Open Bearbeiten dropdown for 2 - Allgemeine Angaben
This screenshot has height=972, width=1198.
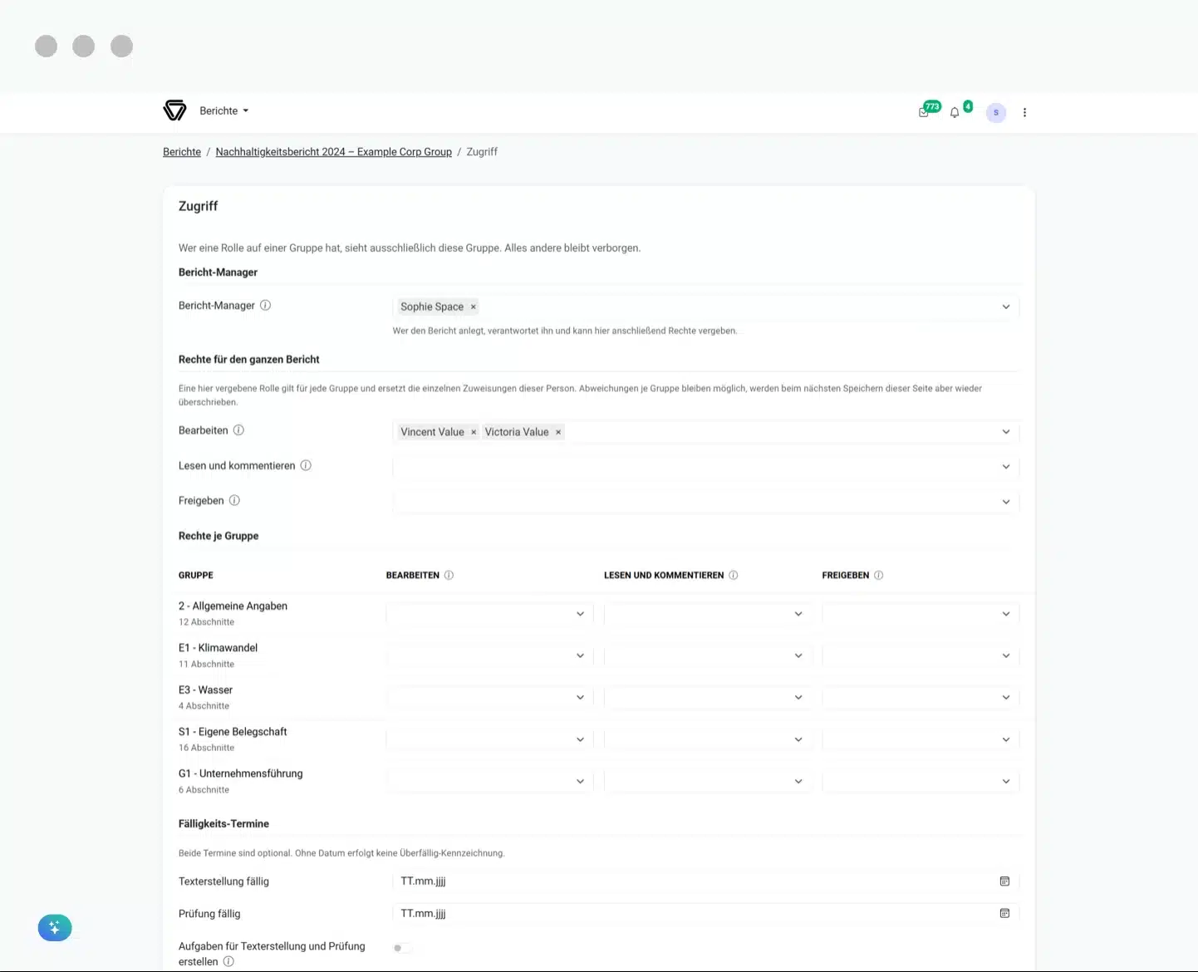489,614
